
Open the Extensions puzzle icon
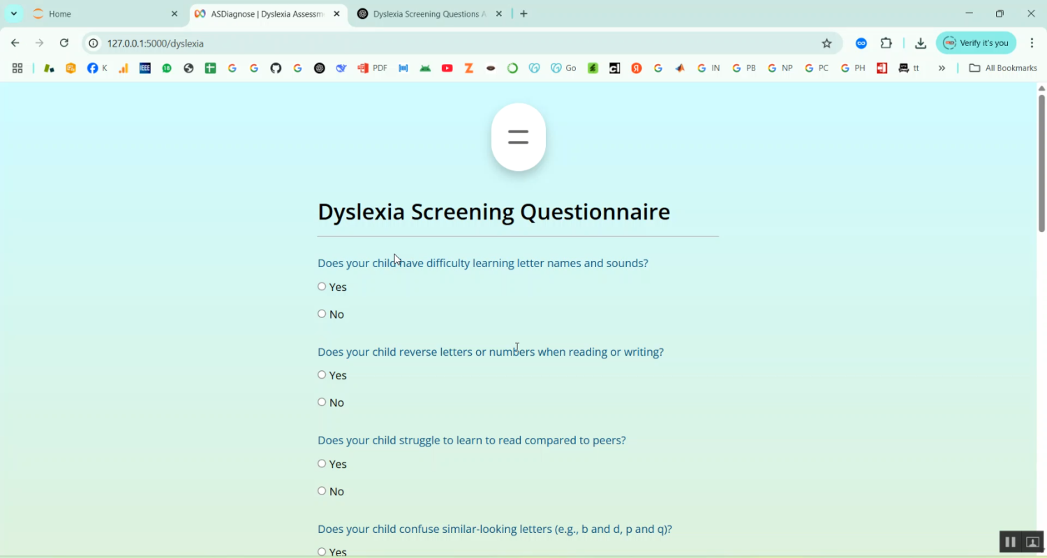pyautogui.click(x=886, y=43)
